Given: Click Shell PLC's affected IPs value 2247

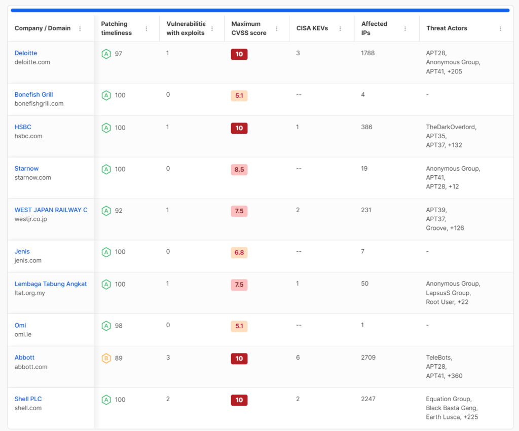Looking at the screenshot, I should (368, 399).
